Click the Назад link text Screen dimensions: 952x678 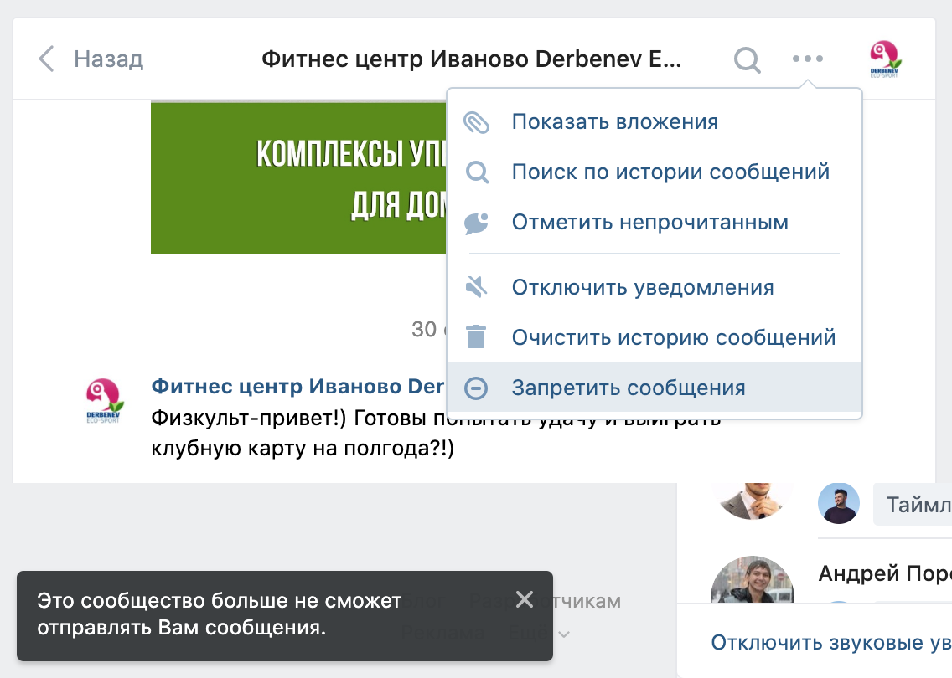[x=109, y=59]
